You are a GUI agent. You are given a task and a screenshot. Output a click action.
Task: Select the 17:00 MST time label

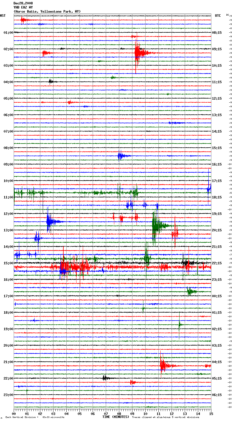(8, 296)
